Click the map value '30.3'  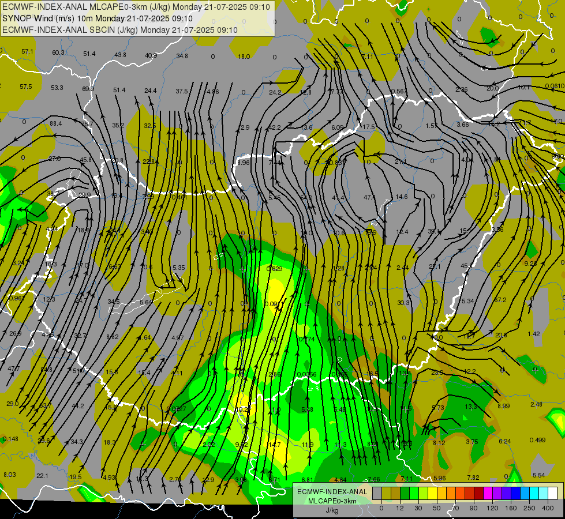click(403, 303)
